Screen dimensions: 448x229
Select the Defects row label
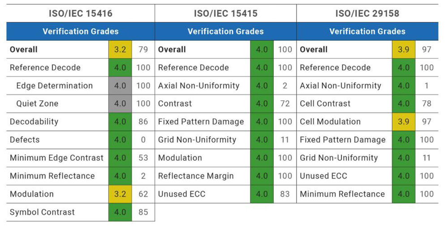pyautogui.click(x=25, y=140)
